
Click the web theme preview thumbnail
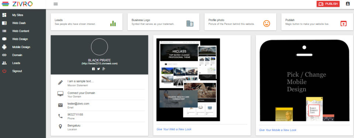click(188, 80)
